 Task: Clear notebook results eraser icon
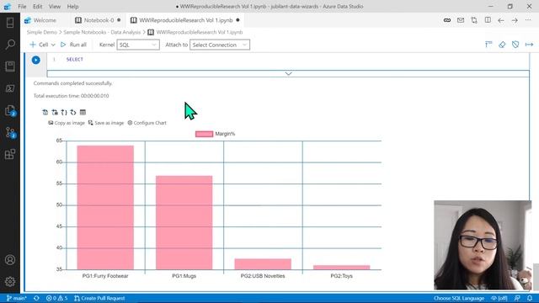(x=502, y=45)
